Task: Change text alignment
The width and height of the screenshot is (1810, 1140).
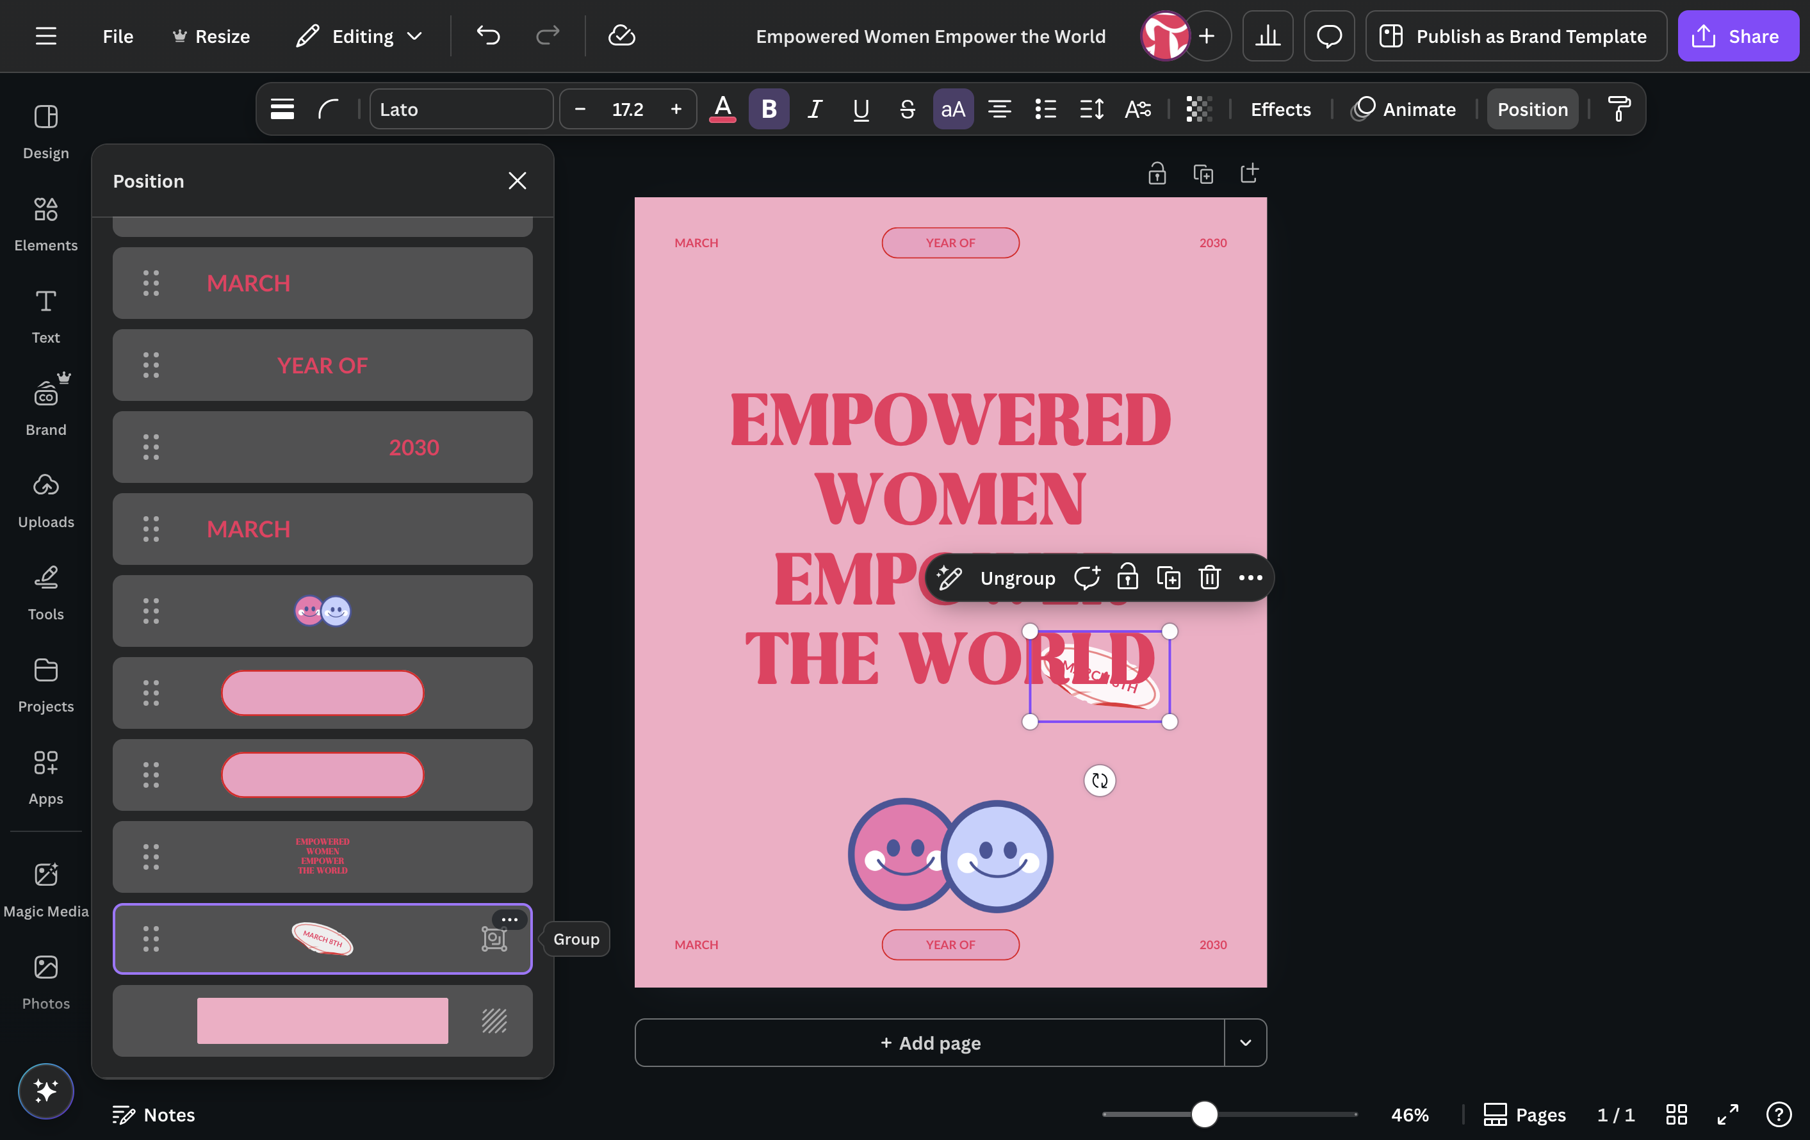Action: (x=999, y=109)
